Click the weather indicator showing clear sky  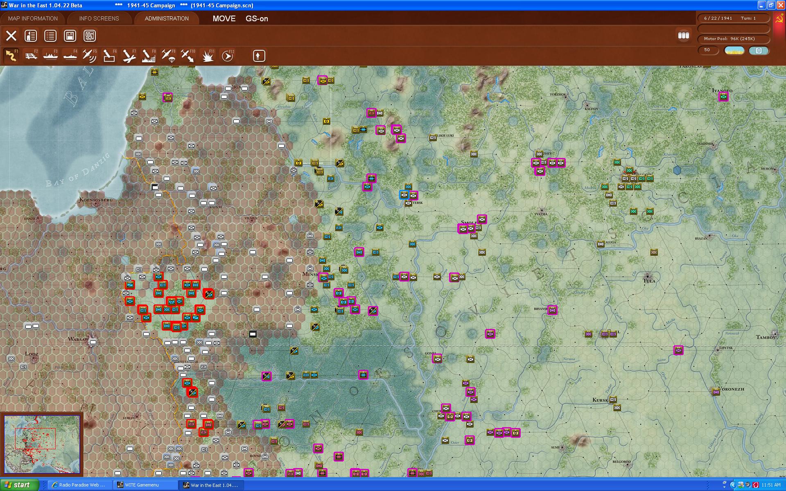(734, 50)
